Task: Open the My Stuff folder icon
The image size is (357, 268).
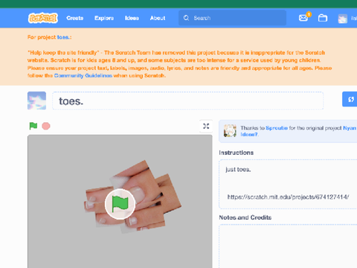Action: click(x=323, y=18)
